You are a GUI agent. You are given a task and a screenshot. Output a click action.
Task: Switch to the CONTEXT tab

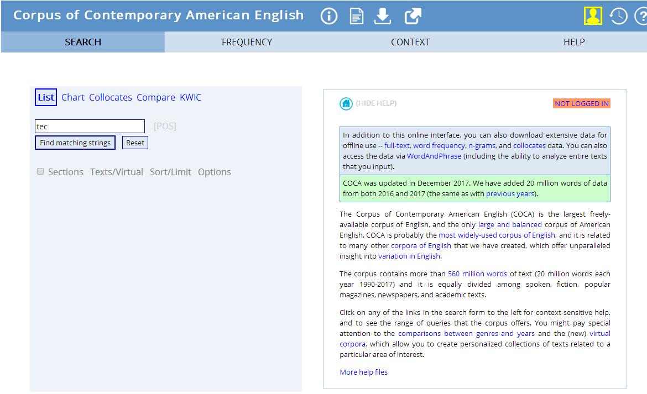[x=410, y=42]
